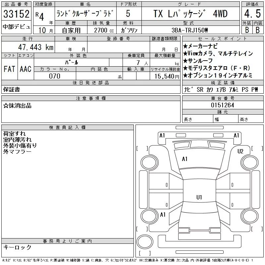Click registration year R4

[x=40, y=16]
